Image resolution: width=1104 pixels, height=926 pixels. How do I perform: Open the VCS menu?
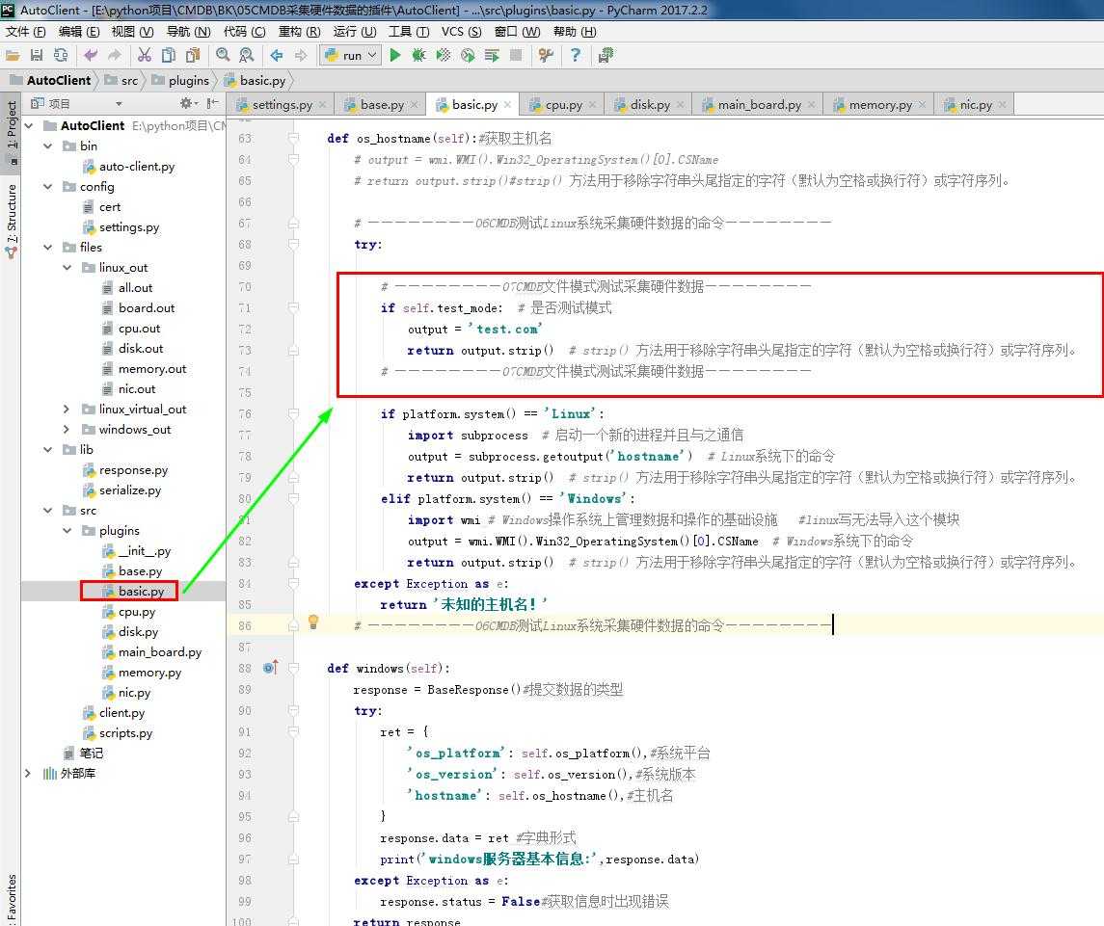click(460, 31)
